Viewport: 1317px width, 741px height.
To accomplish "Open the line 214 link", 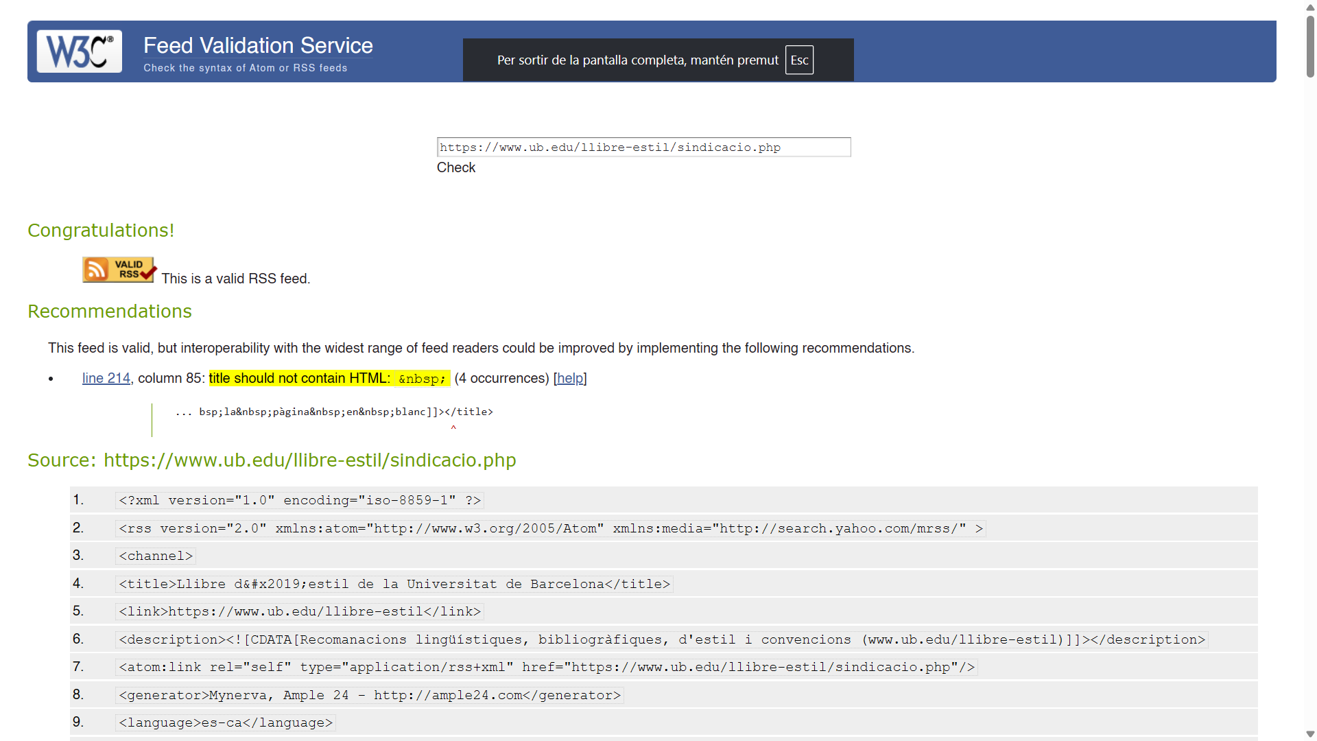I will pyautogui.click(x=106, y=378).
